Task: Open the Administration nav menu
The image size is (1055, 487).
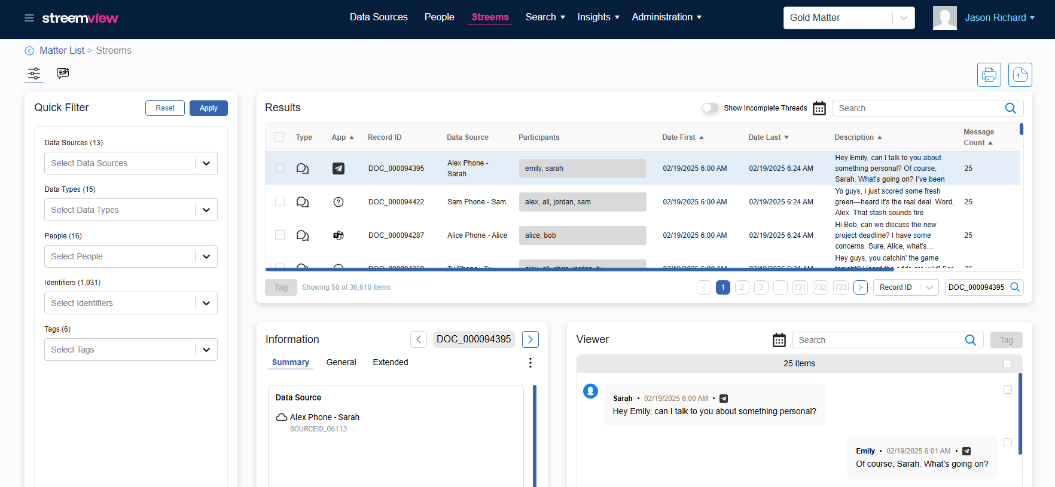Action: pyautogui.click(x=666, y=17)
